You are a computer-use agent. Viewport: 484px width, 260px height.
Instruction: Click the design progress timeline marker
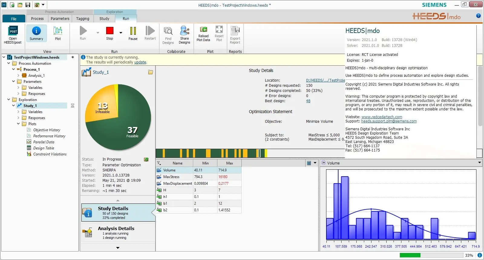tap(259, 153)
